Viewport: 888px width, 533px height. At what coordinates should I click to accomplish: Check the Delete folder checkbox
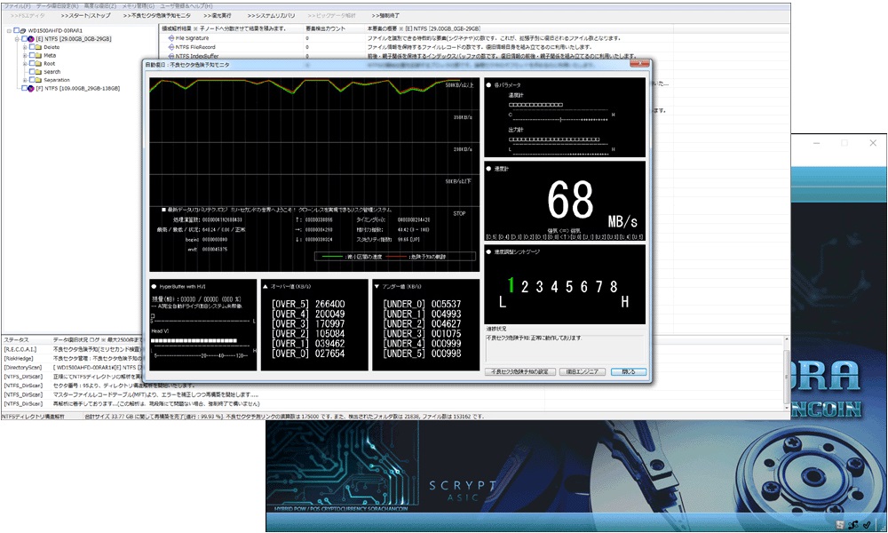[x=32, y=47]
